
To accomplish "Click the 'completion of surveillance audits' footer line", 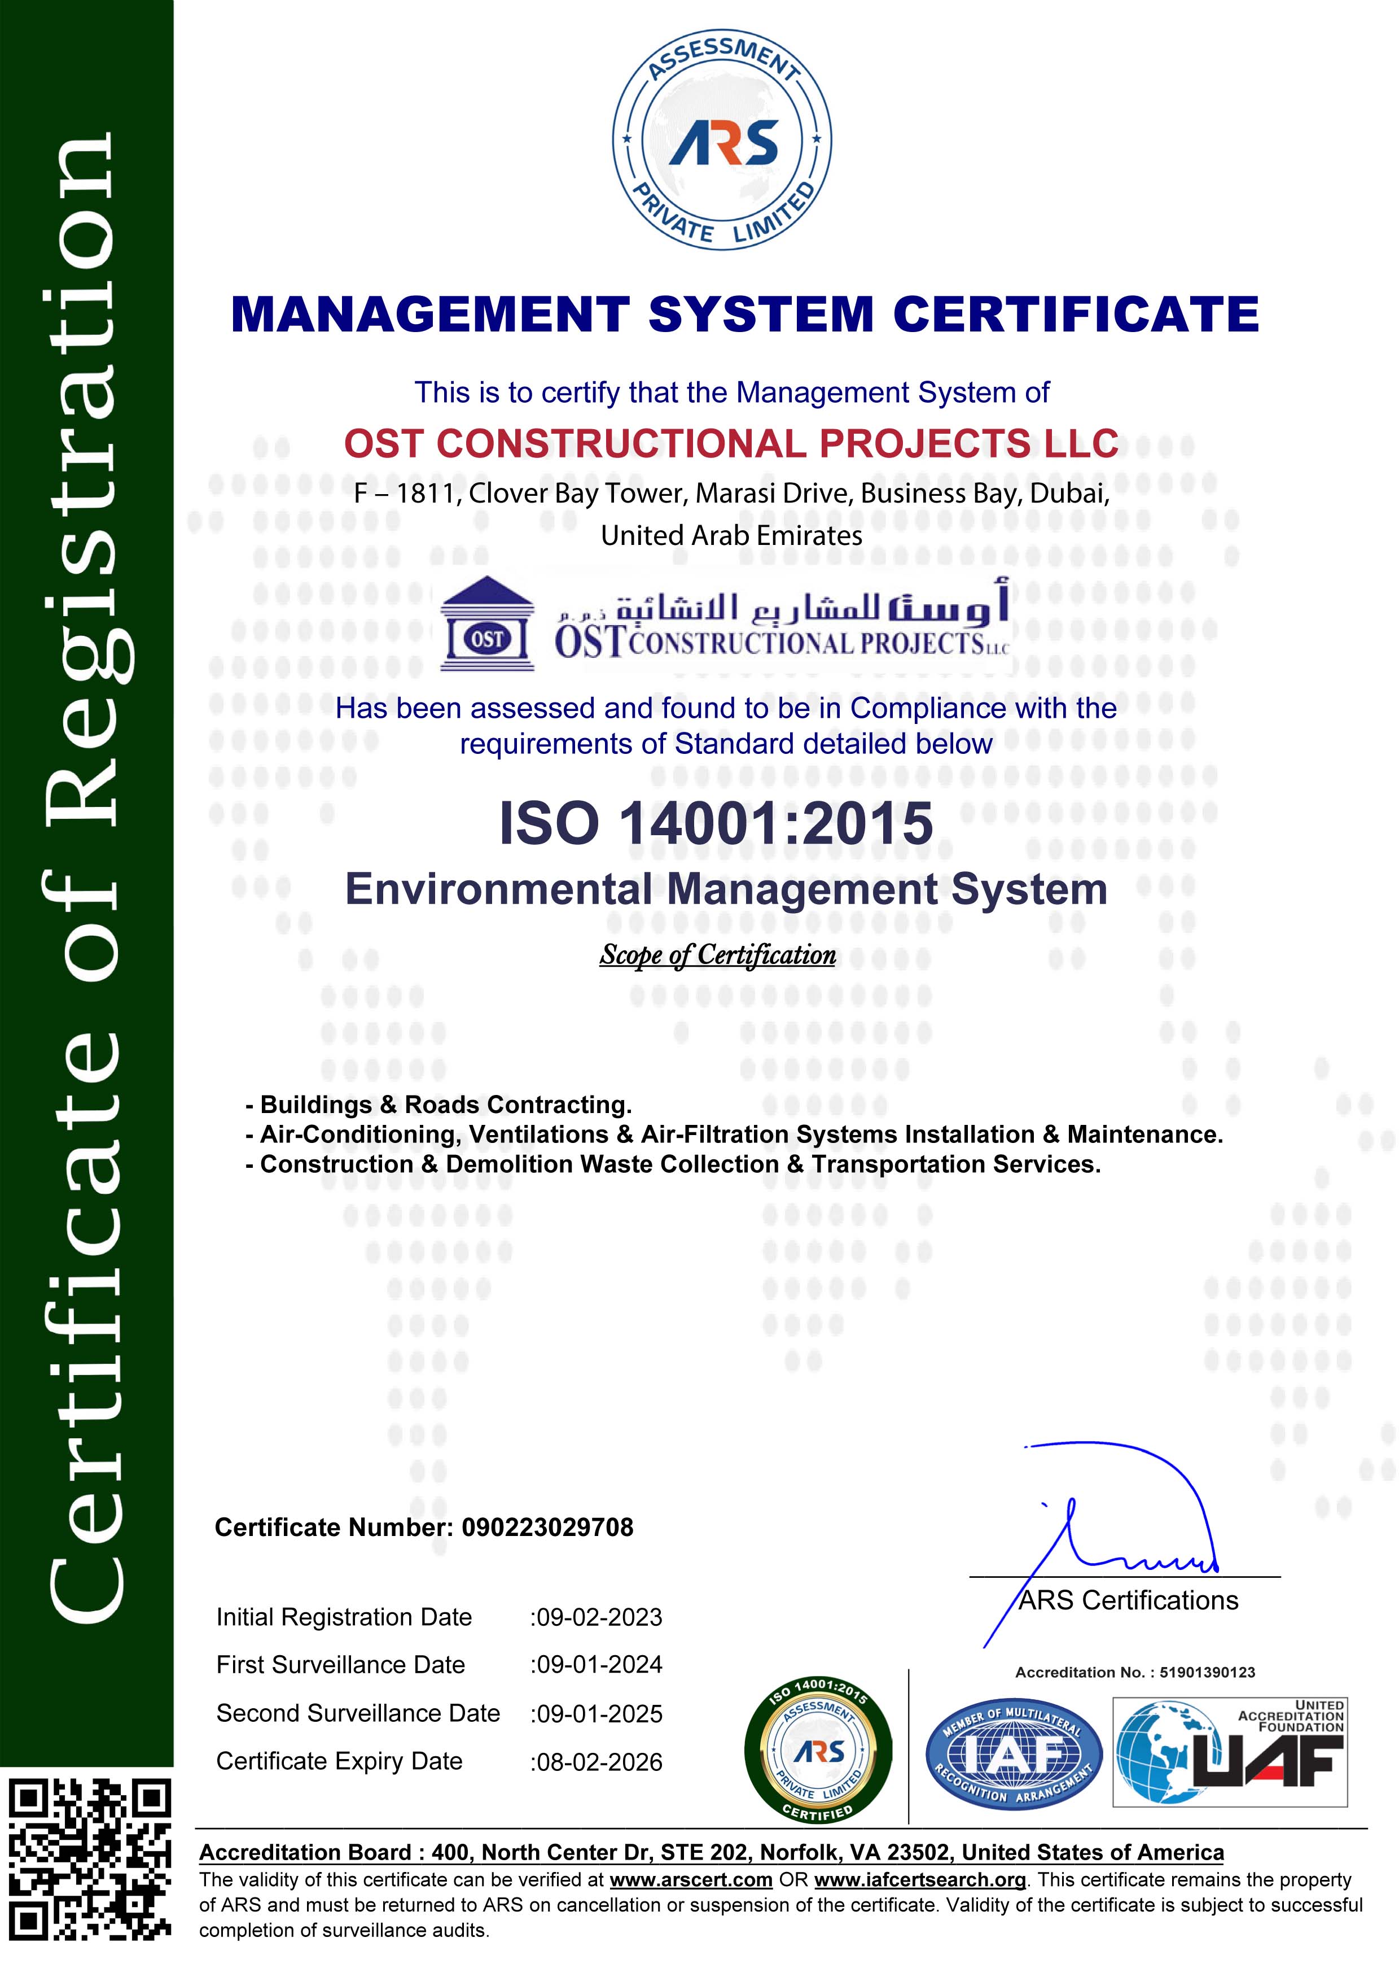I will [x=344, y=1931].
